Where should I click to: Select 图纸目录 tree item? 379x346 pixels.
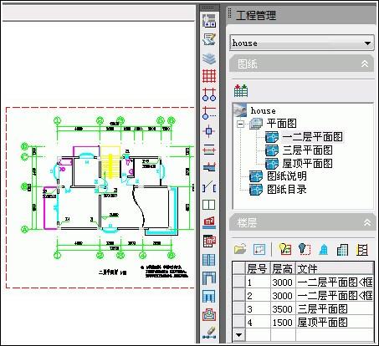pos(287,190)
